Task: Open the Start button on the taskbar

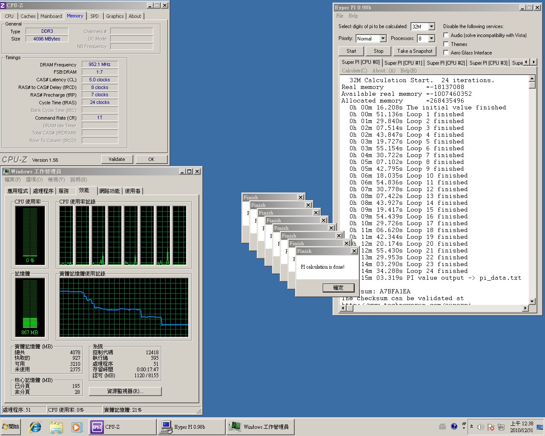Action: point(11,427)
